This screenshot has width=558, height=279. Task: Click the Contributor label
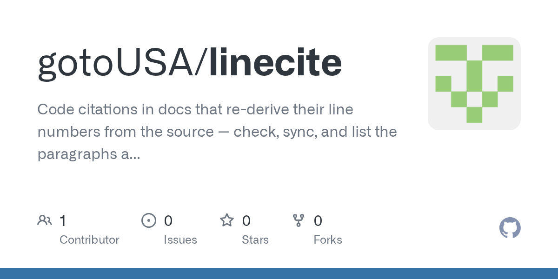click(x=89, y=240)
